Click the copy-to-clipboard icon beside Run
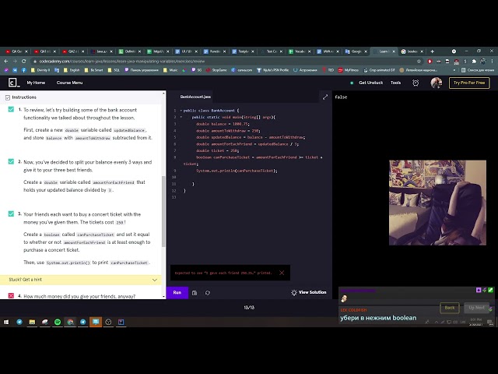The image size is (498, 374). click(x=195, y=293)
